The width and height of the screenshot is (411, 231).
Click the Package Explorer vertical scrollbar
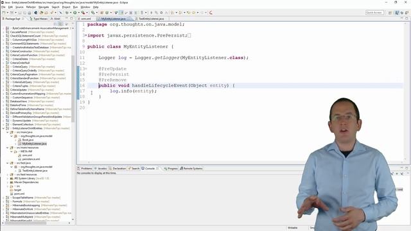[73, 89]
